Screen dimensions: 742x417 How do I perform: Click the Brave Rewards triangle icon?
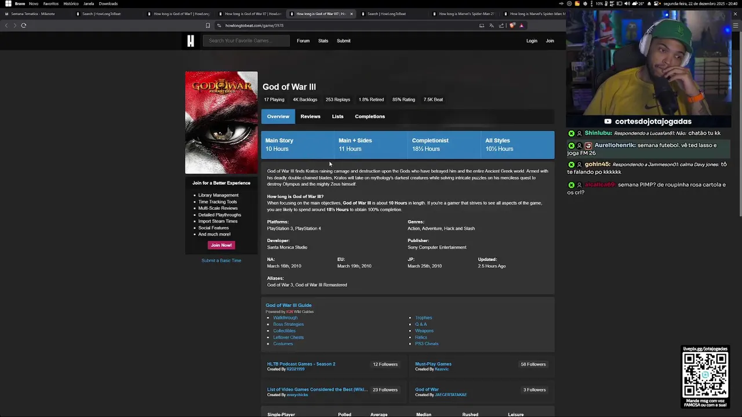[521, 25]
